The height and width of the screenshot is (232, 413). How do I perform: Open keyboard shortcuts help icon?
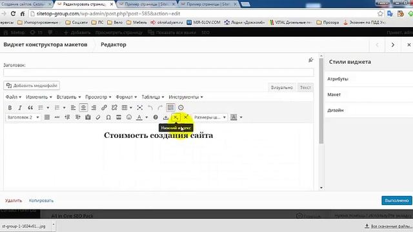coord(156,117)
